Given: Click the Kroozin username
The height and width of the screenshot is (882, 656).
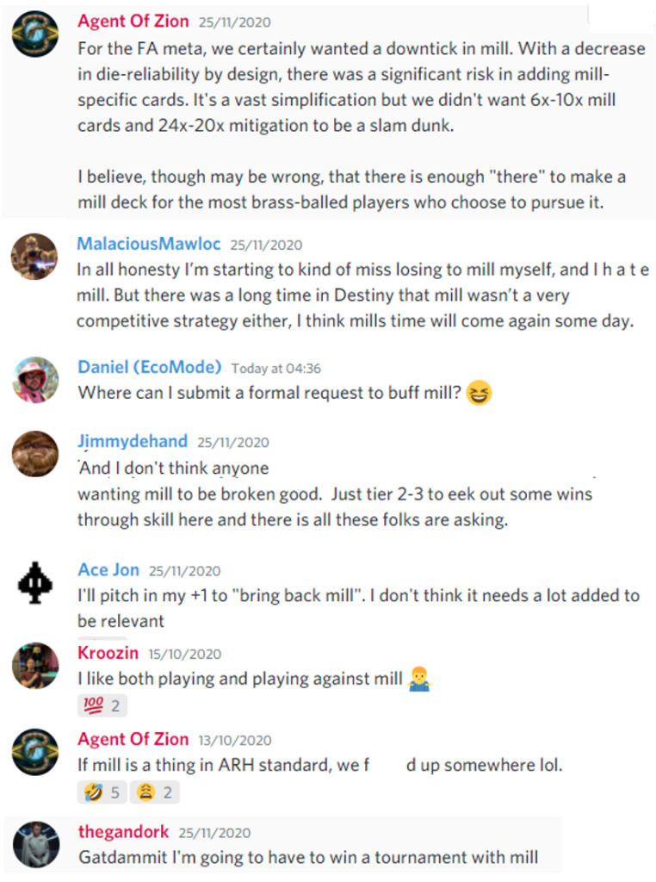Looking at the screenshot, I should tap(108, 653).
